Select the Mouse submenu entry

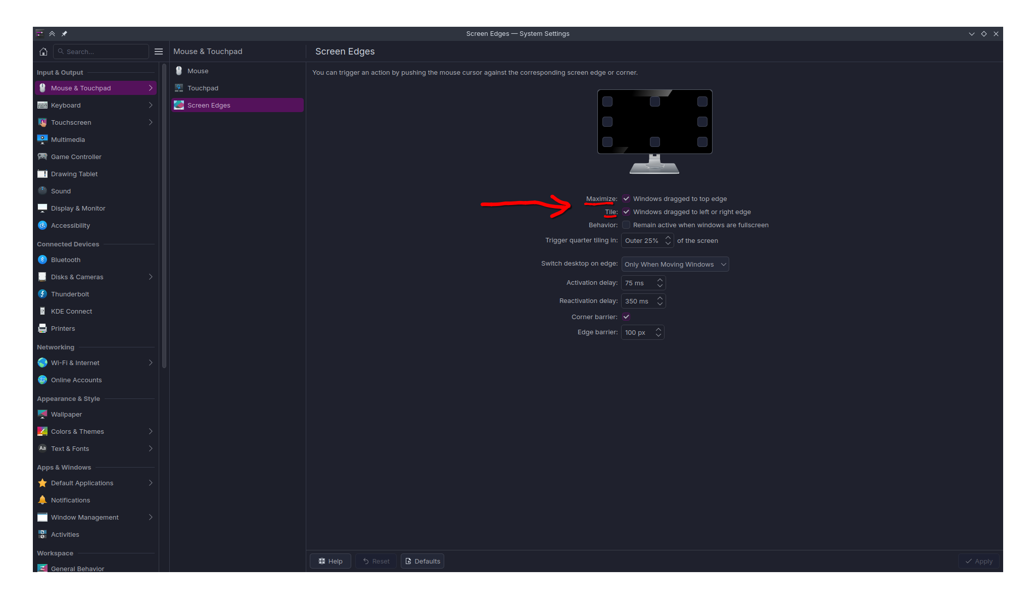238,71
